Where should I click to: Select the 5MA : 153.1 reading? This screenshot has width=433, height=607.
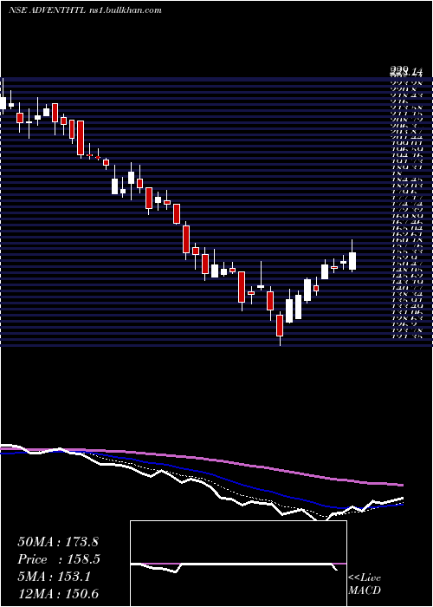(x=54, y=577)
